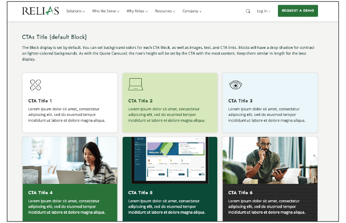Click the laptop icon in CTA 2

135,84
